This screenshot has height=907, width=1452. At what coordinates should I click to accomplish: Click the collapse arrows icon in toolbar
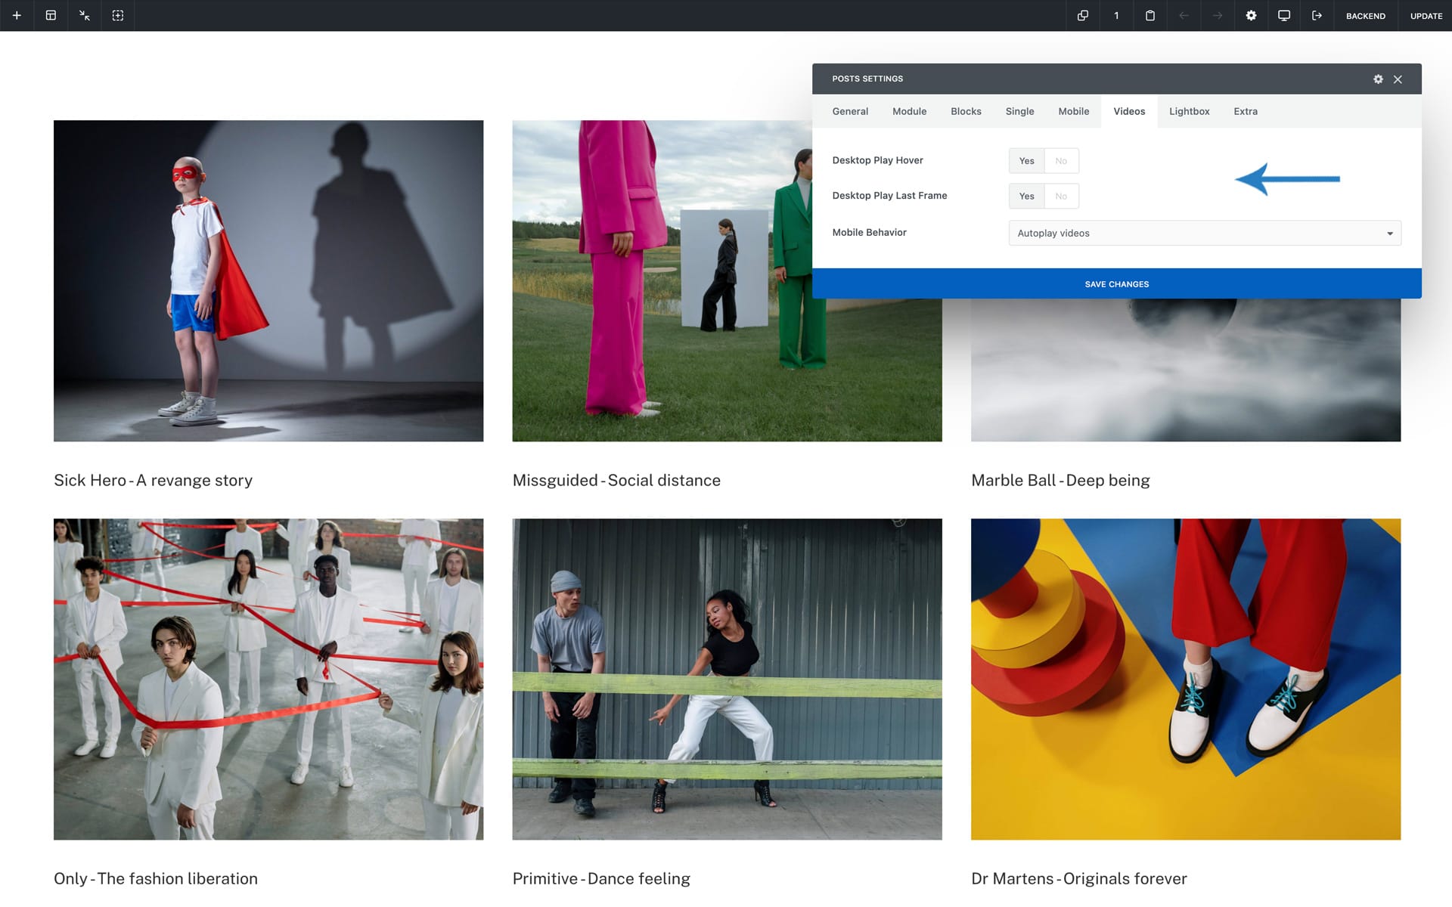(x=84, y=15)
